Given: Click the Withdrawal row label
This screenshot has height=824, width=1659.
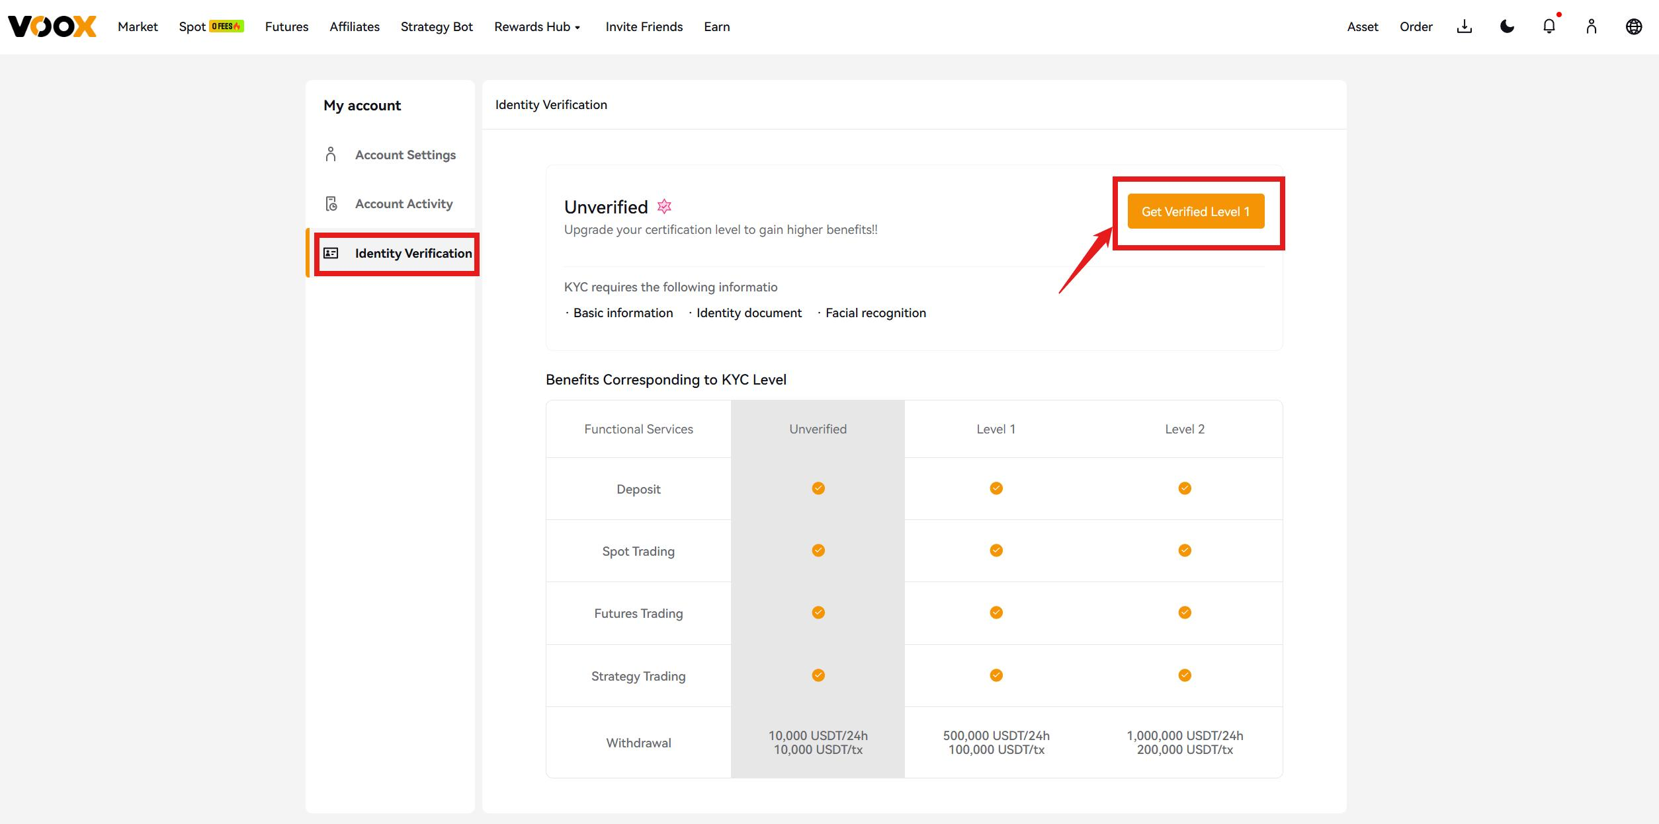Looking at the screenshot, I should (638, 743).
